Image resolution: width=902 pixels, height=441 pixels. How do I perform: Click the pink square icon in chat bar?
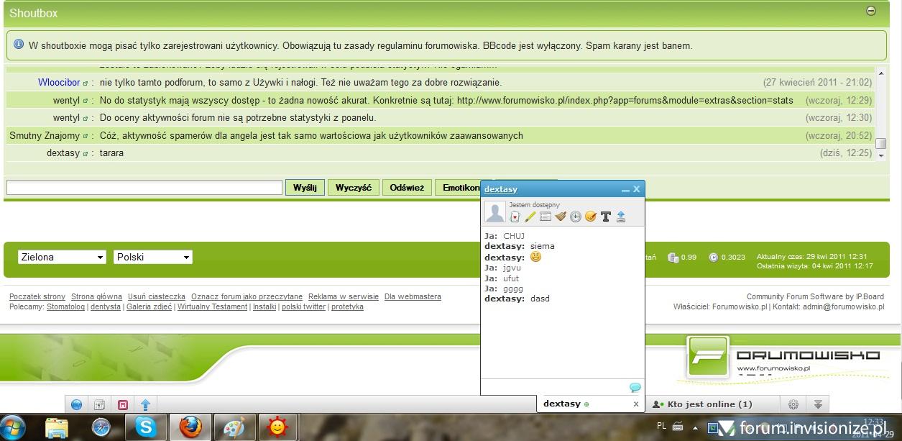pyautogui.click(x=122, y=405)
